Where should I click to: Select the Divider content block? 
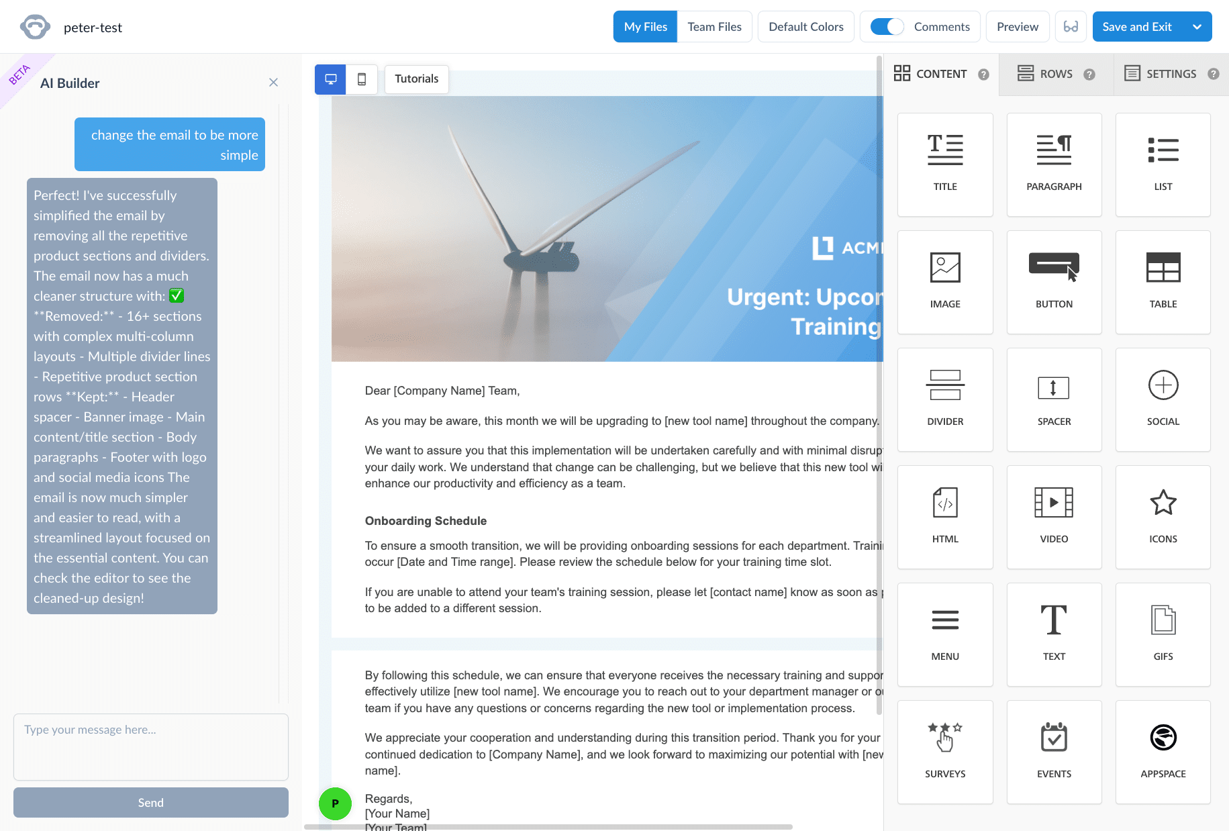944,399
